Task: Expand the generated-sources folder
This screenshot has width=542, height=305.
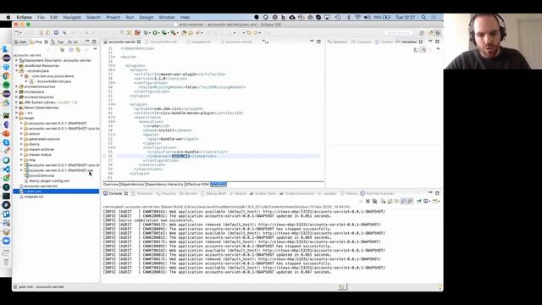Action: coord(21,139)
